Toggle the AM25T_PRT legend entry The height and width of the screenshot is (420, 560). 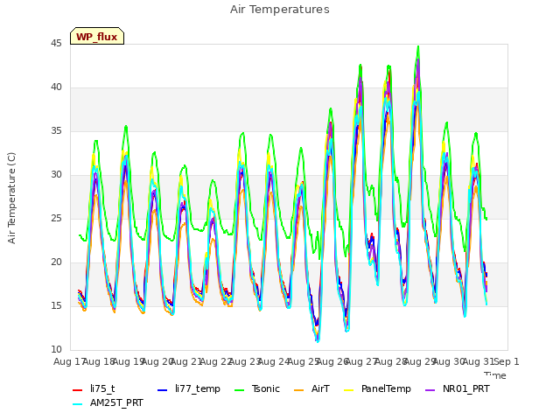pos(108,402)
